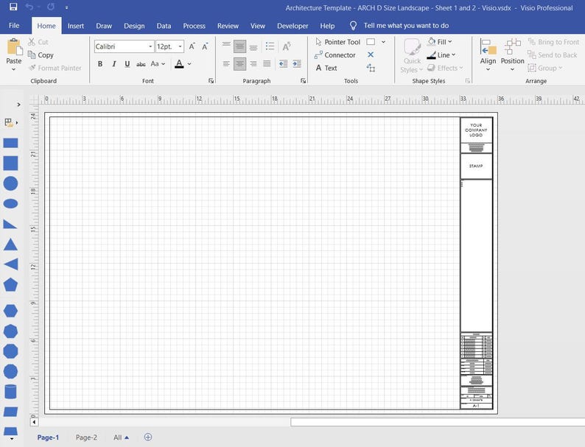Toggle align middle paragraph option

click(239, 46)
